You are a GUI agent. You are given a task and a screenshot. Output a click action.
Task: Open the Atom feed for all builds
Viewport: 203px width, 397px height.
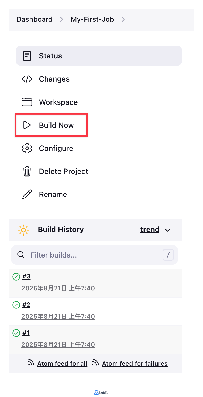(x=62, y=363)
